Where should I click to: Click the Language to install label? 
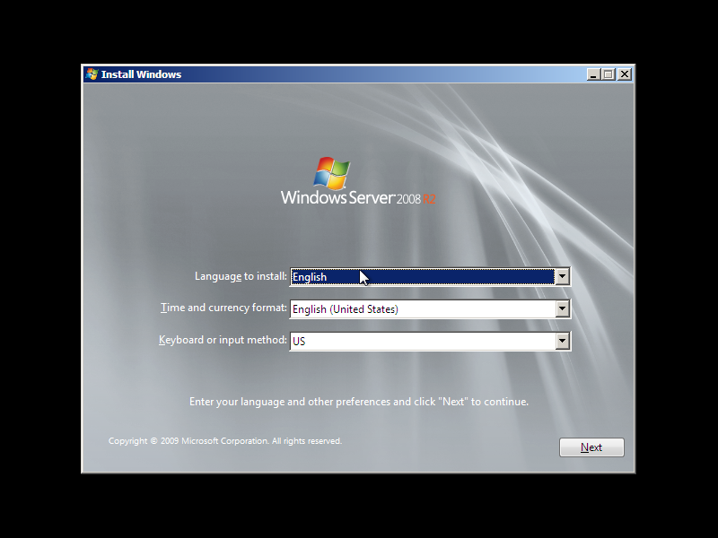(x=241, y=276)
